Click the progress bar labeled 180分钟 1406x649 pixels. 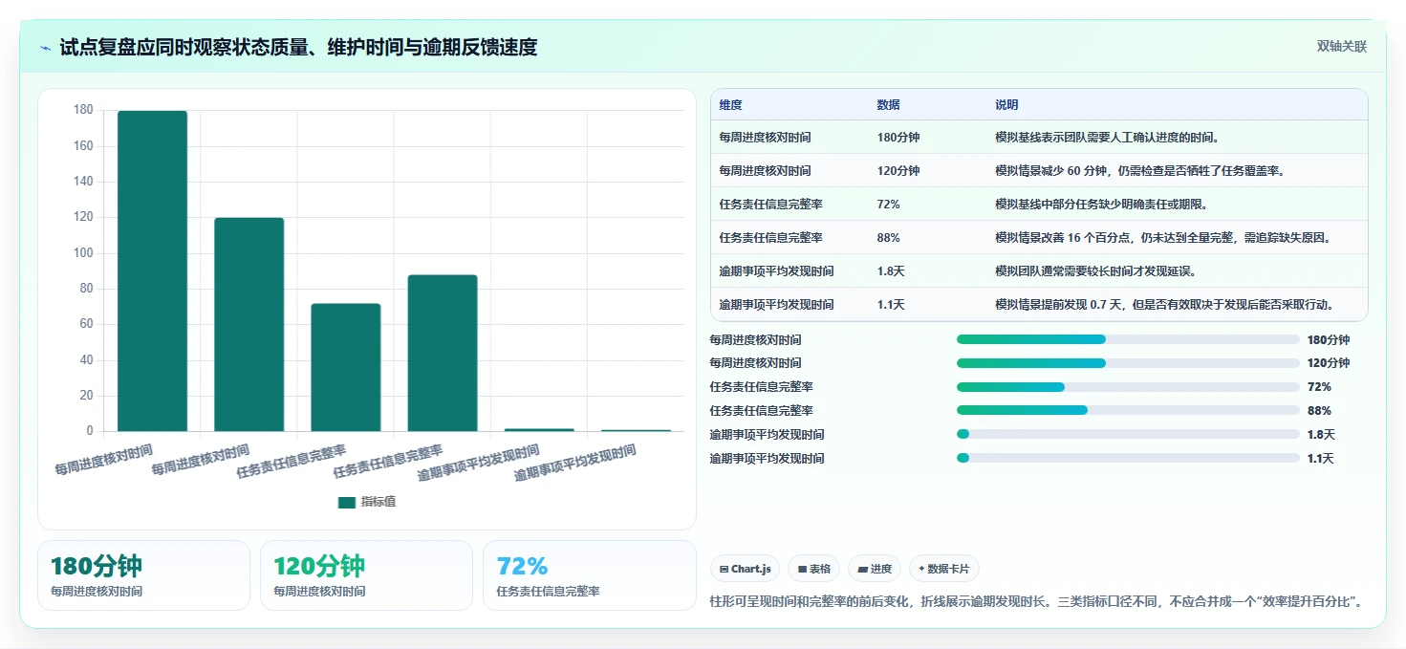(x=1128, y=339)
